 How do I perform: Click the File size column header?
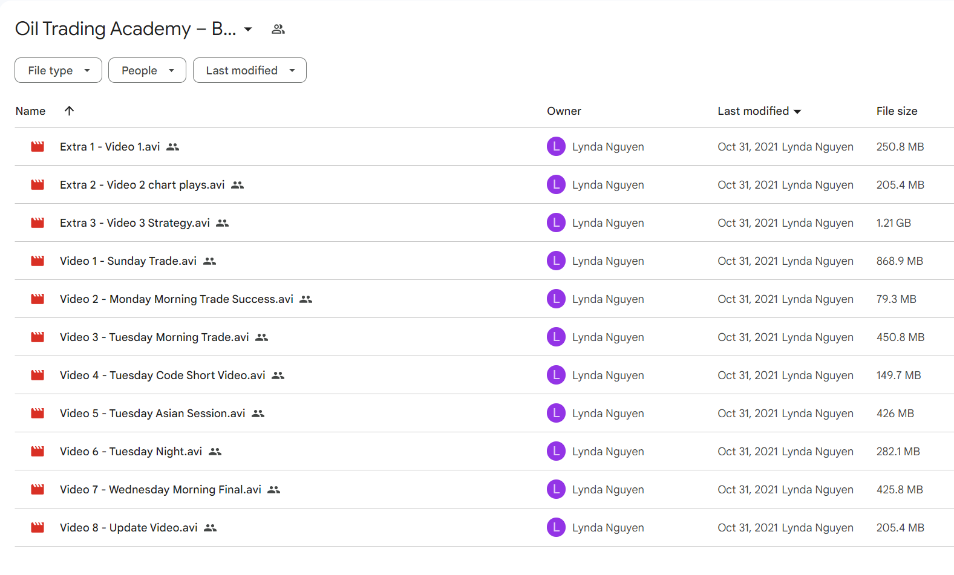[897, 111]
